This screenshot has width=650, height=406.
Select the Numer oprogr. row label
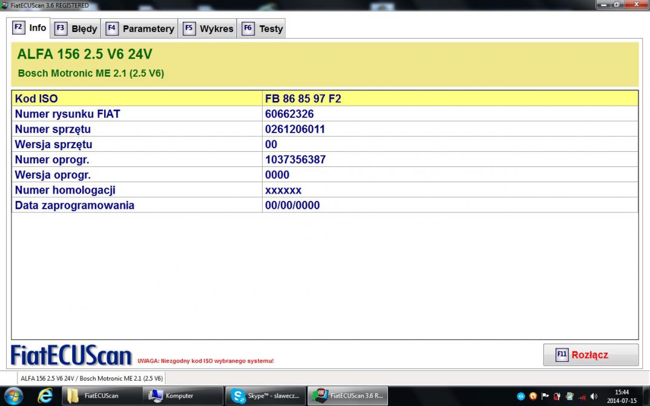[x=137, y=160]
